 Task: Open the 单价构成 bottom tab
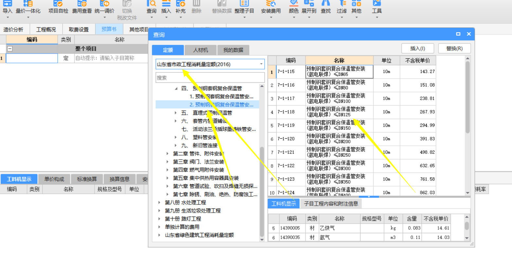(54, 179)
